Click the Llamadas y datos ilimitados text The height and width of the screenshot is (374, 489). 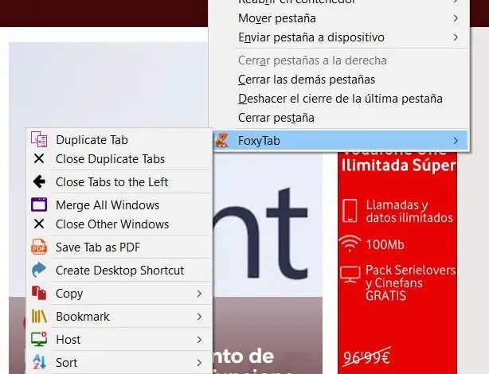[409, 211]
